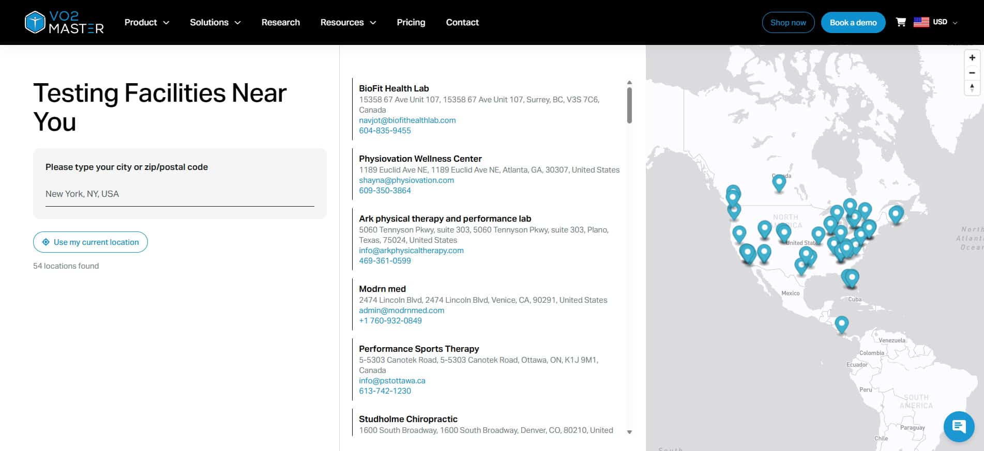Expand the Product menu

[147, 22]
